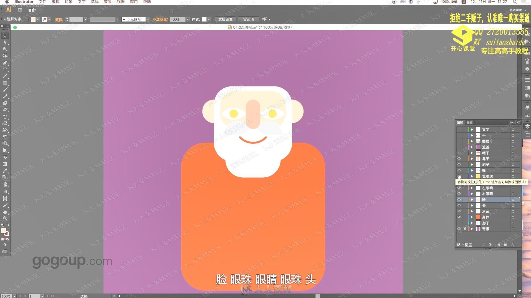Image resolution: width=531 pixels, height=298 pixels.
Task: Select the Pencil tool
Action: click(5, 96)
